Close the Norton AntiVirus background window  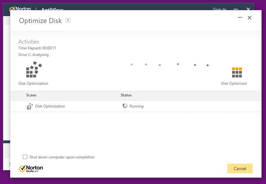pos(248,9)
